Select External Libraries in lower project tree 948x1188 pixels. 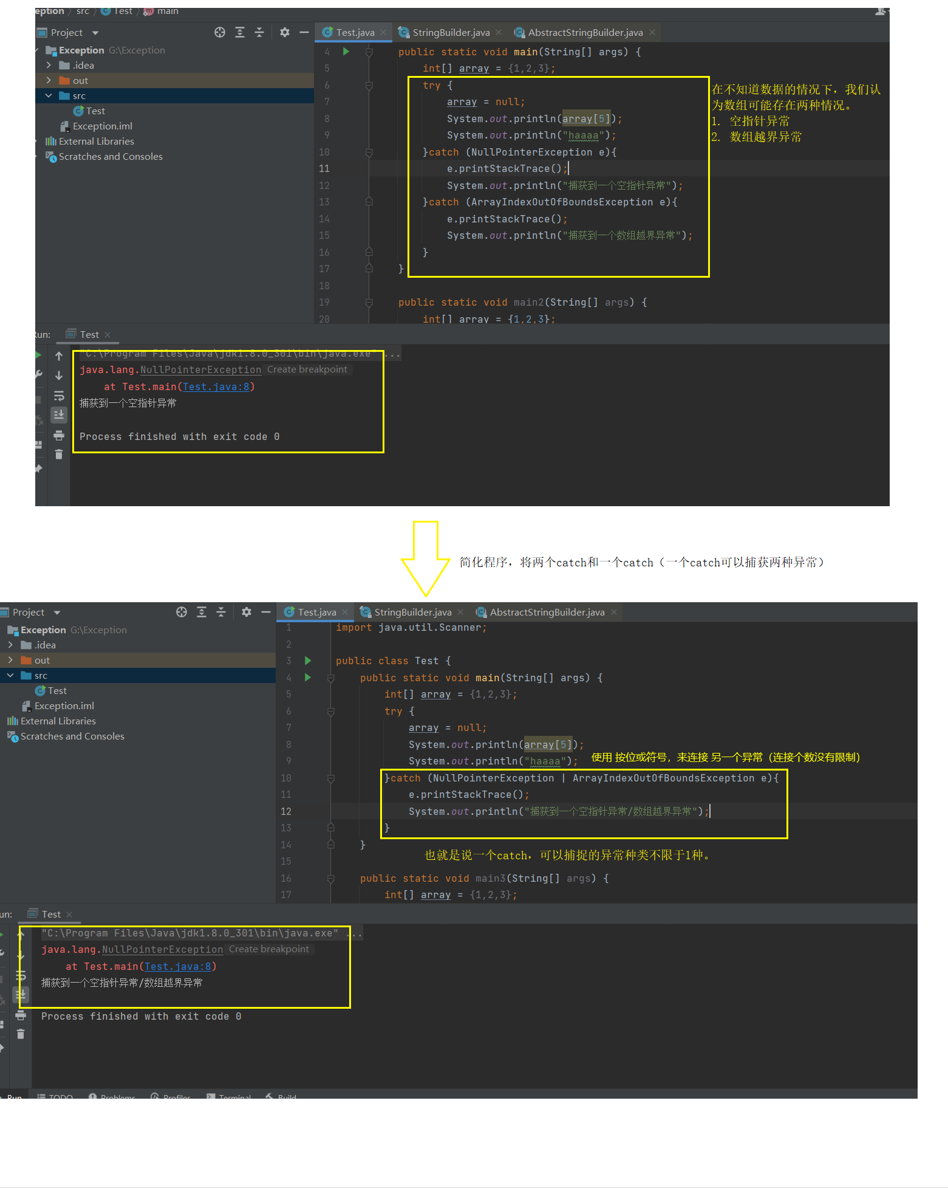[52, 721]
